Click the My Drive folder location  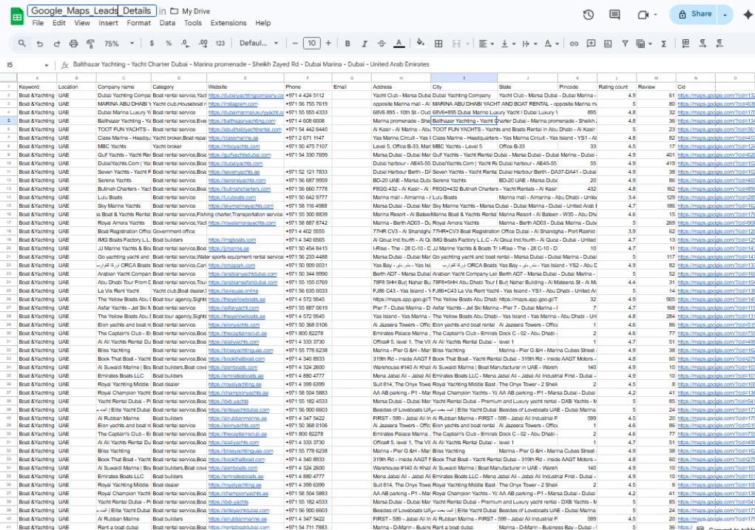(x=190, y=11)
